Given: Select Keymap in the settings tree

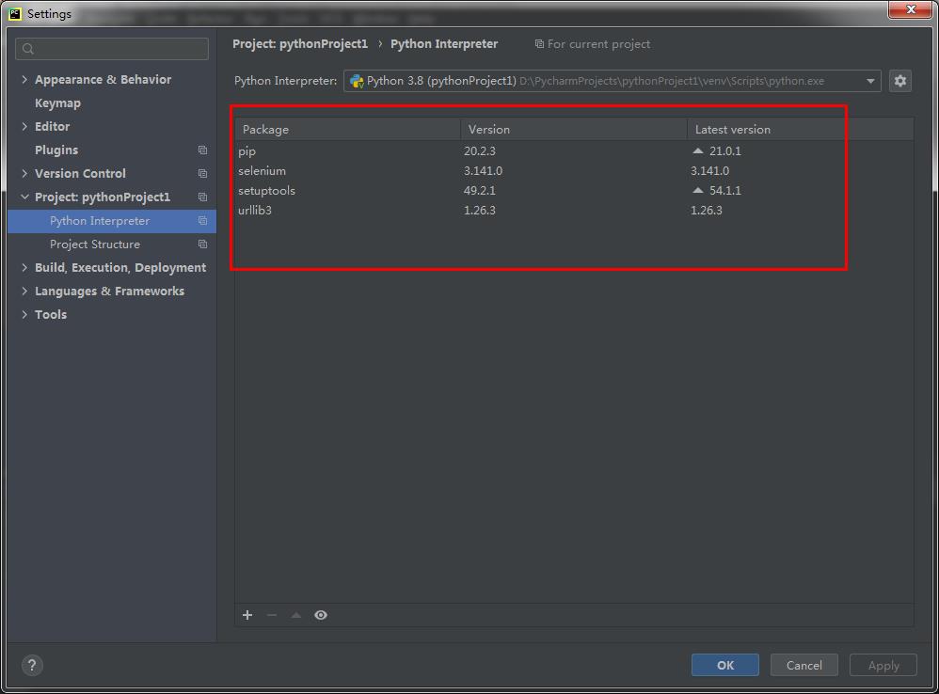Looking at the screenshot, I should pyautogui.click(x=57, y=103).
